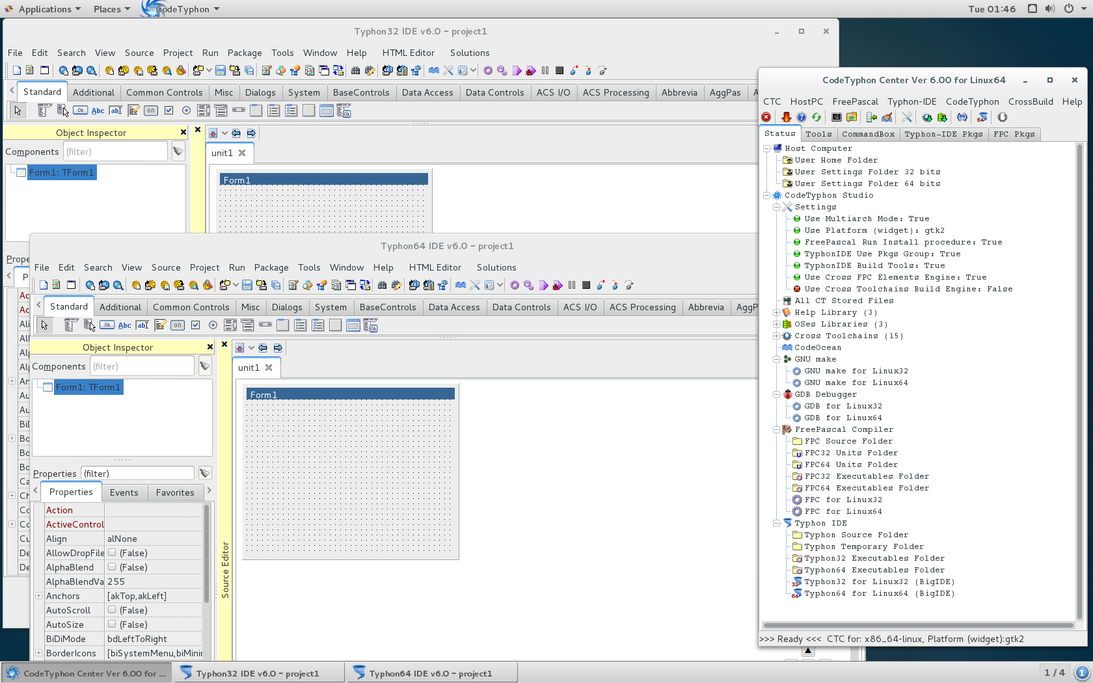Expand the Anchors property row
The image size is (1093, 683).
click(x=38, y=596)
